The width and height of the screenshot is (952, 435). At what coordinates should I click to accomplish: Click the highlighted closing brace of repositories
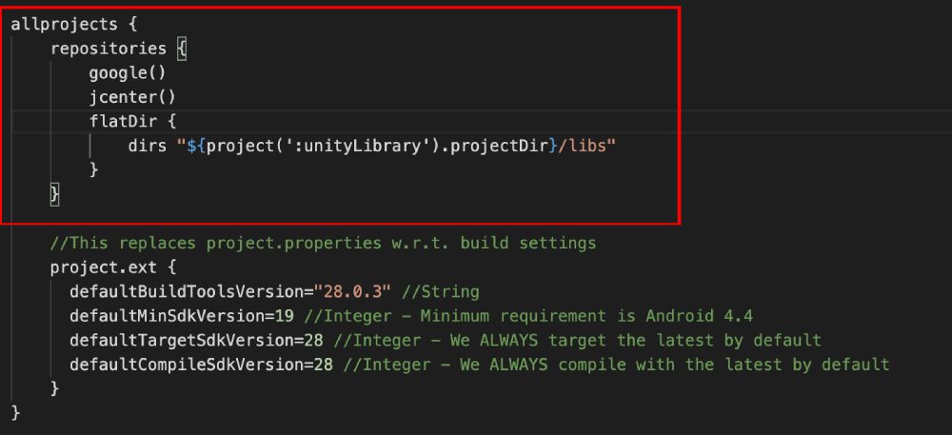[54, 195]
